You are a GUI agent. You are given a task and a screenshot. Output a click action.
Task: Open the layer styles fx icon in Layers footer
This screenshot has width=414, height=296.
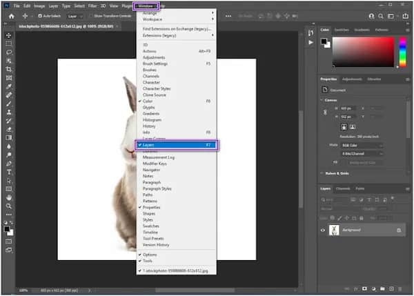tap(355, 289)
